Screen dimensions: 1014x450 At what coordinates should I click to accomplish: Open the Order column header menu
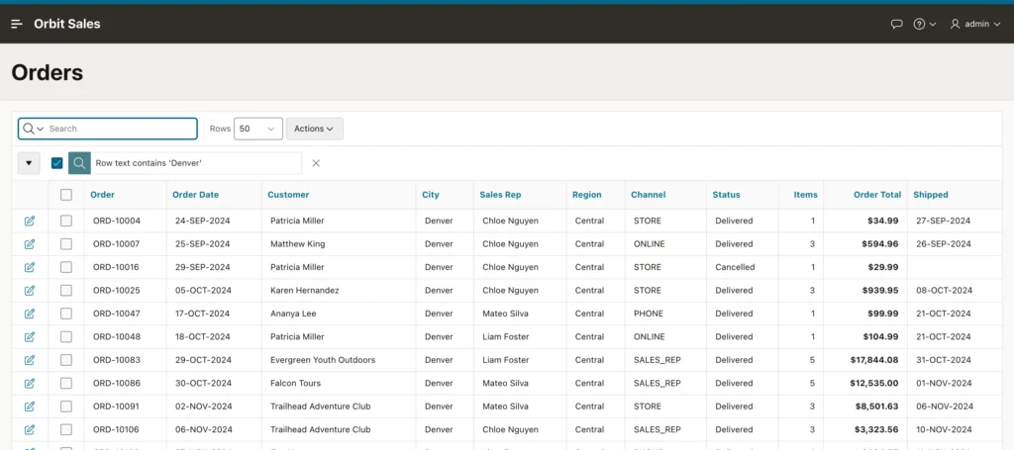102,194
